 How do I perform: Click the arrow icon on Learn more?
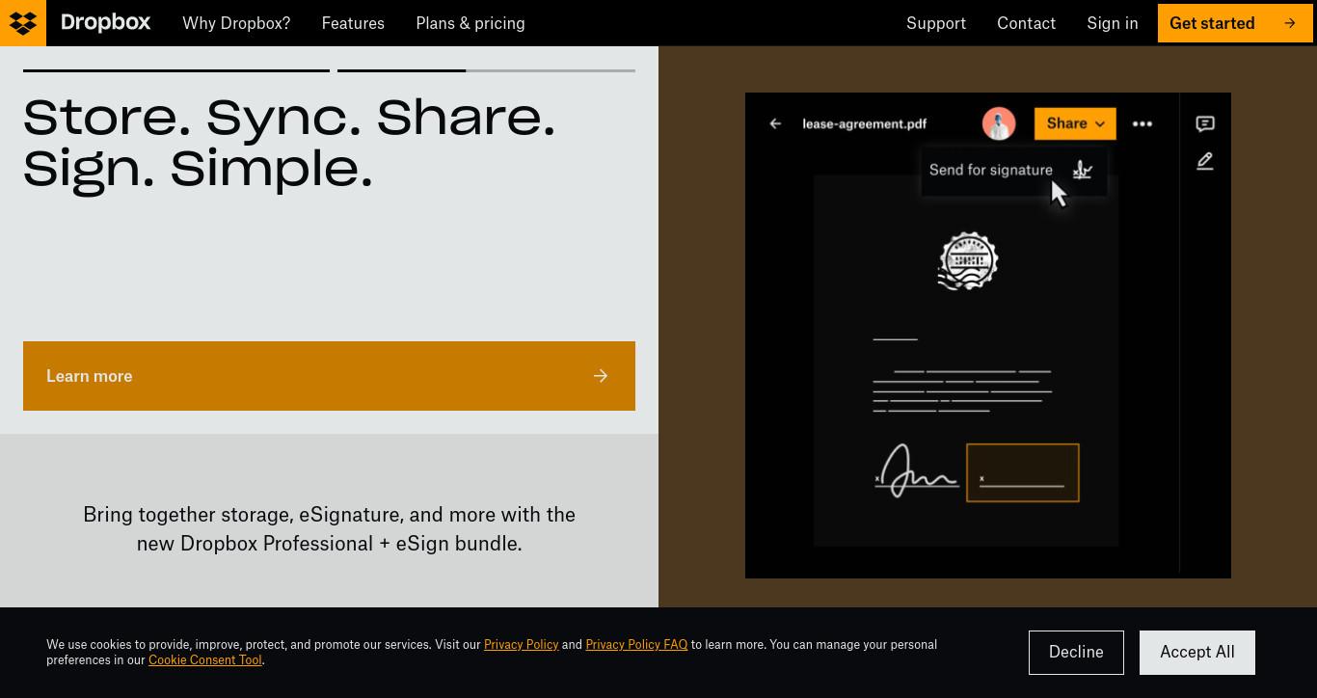601,376
